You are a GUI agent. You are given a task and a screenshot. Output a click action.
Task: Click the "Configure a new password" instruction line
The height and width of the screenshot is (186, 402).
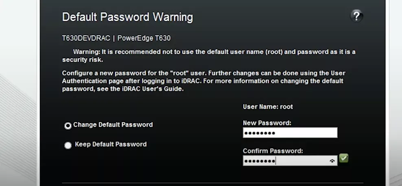[203, 73]
